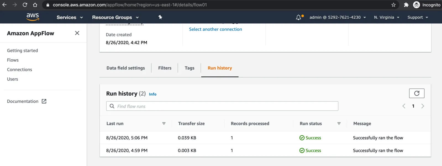Viewport: 442px width, 166px height.
Task: Switch to the Data field settings tab
Action: coord(126,68)
